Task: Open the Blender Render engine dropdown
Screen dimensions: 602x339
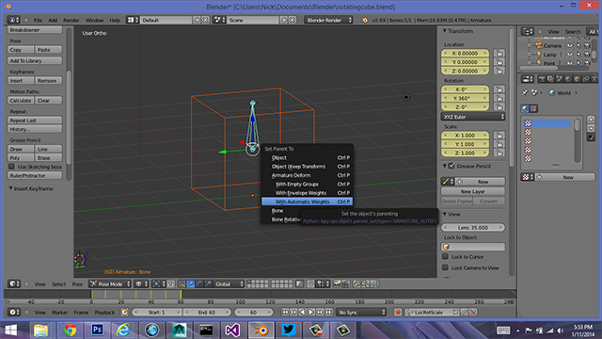Action: tap(328, 20)
